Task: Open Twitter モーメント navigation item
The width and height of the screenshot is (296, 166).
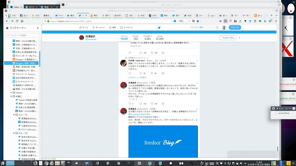Action: click(99, 28)
